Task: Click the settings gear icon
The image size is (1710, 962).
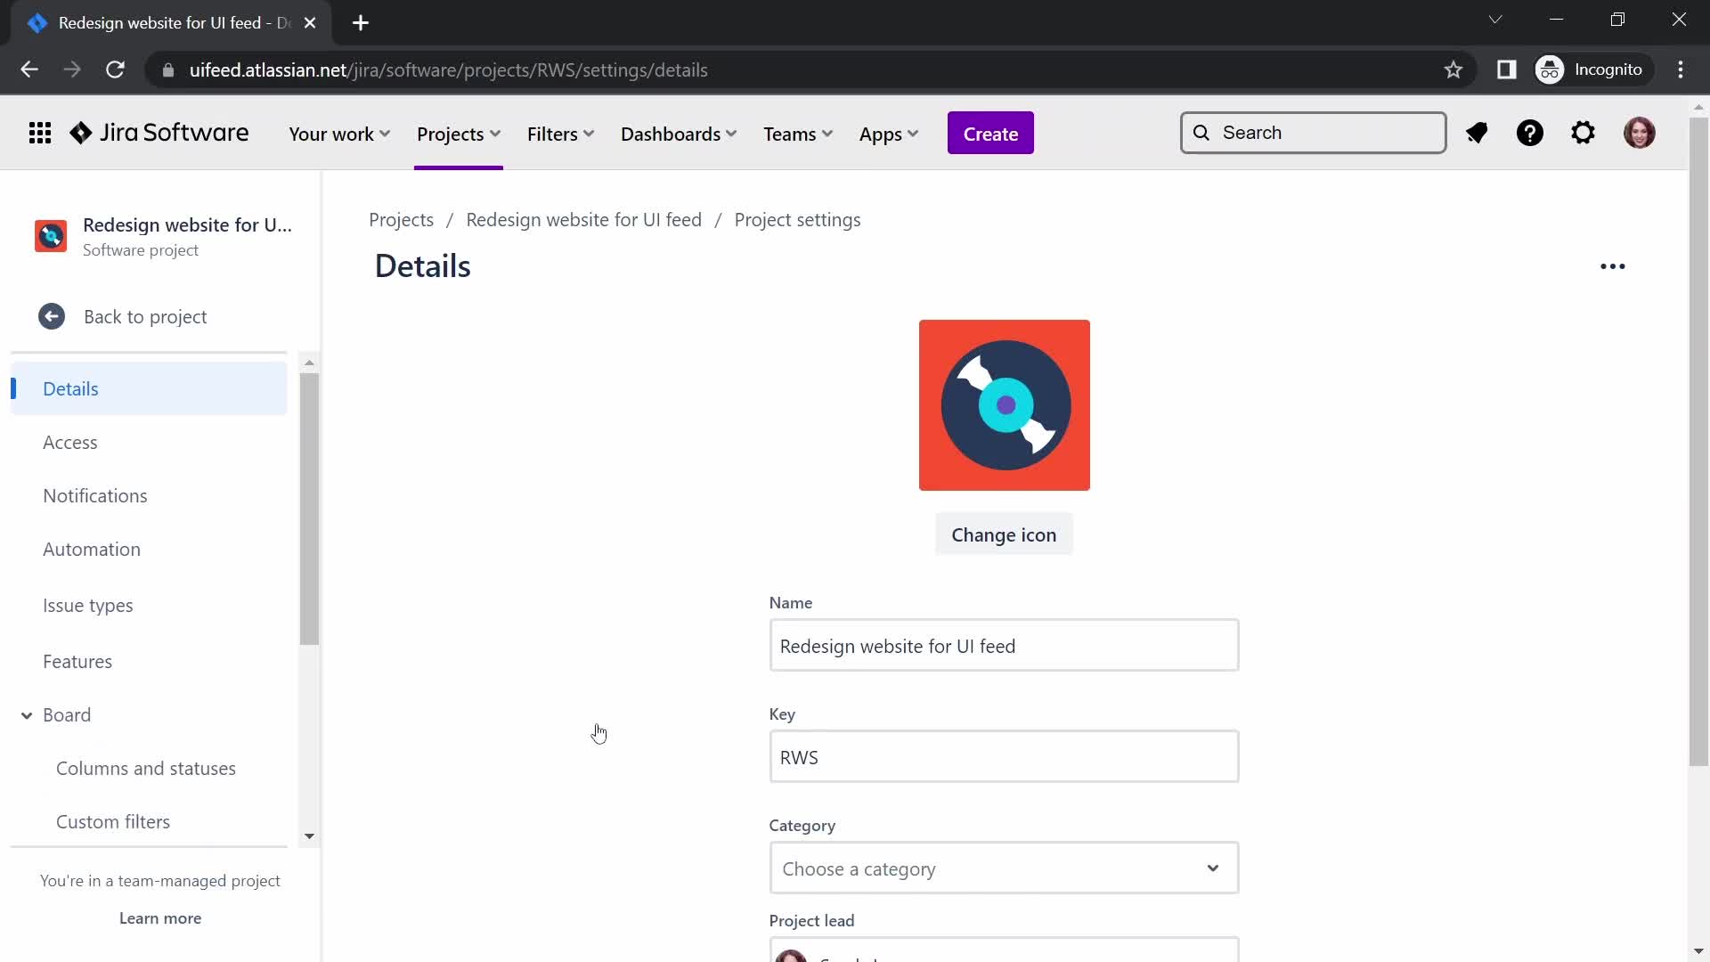Action: [x=1585, y=133]
